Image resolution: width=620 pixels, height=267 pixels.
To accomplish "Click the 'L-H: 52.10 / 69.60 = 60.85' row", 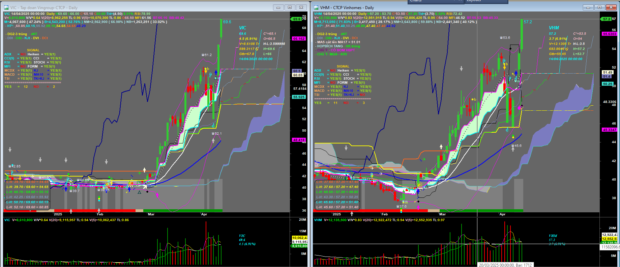I will (x=27, y=207).
